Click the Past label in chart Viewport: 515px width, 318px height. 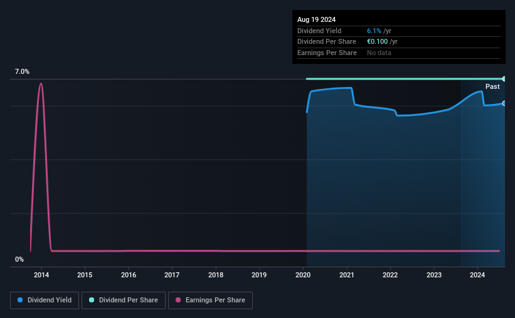[492, 86]
